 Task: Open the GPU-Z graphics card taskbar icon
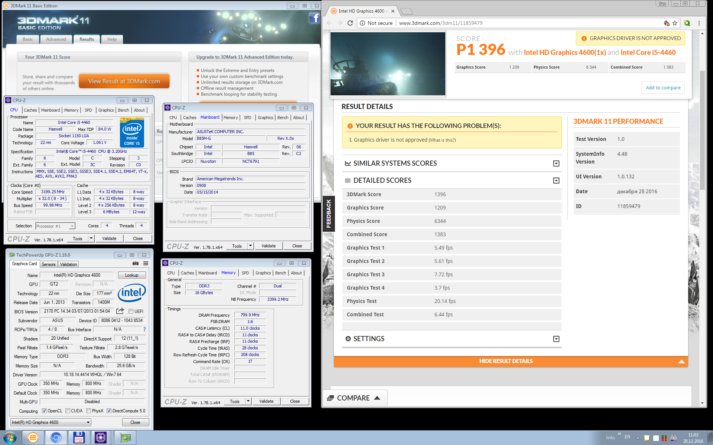point(125,438)
